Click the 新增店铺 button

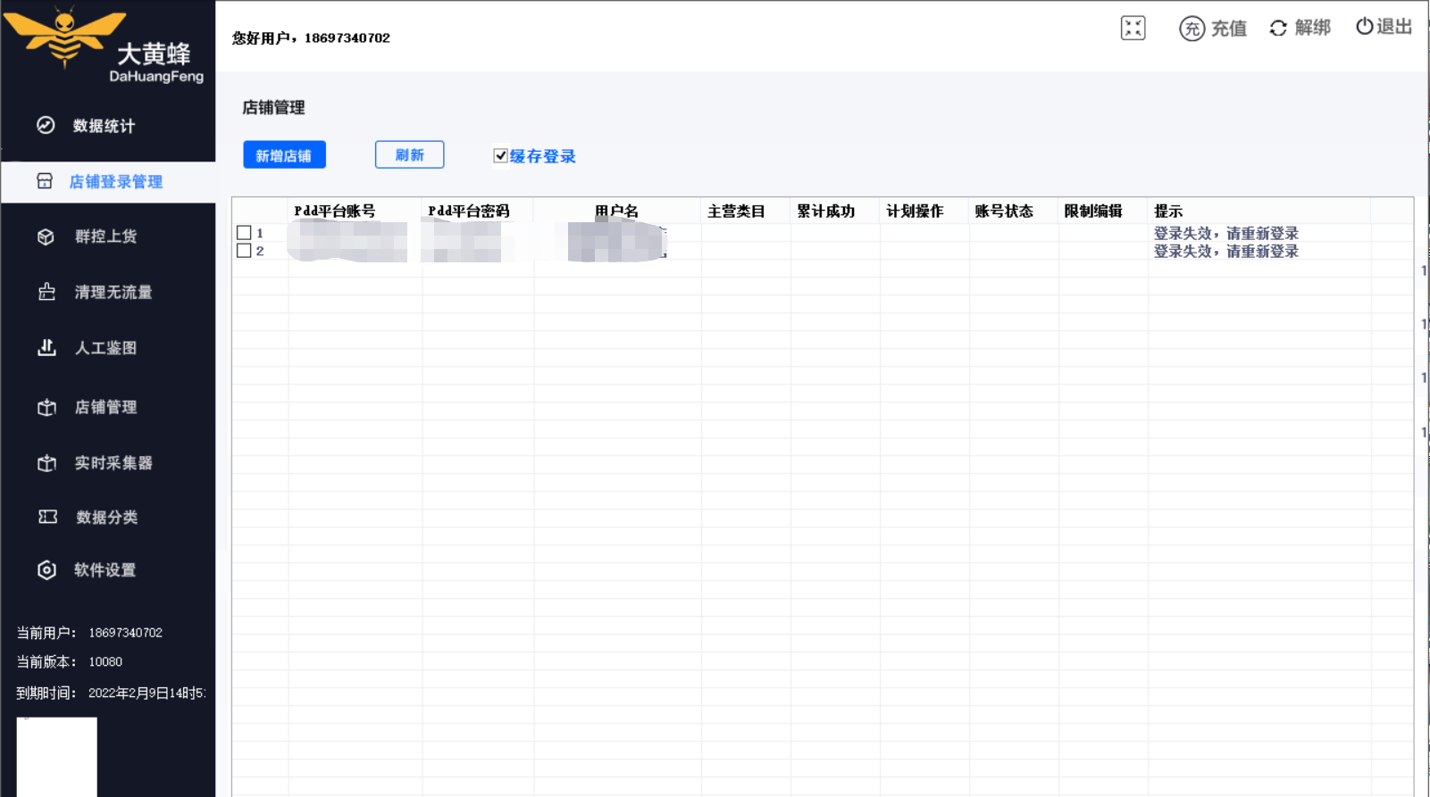click(x=284, y=155)
